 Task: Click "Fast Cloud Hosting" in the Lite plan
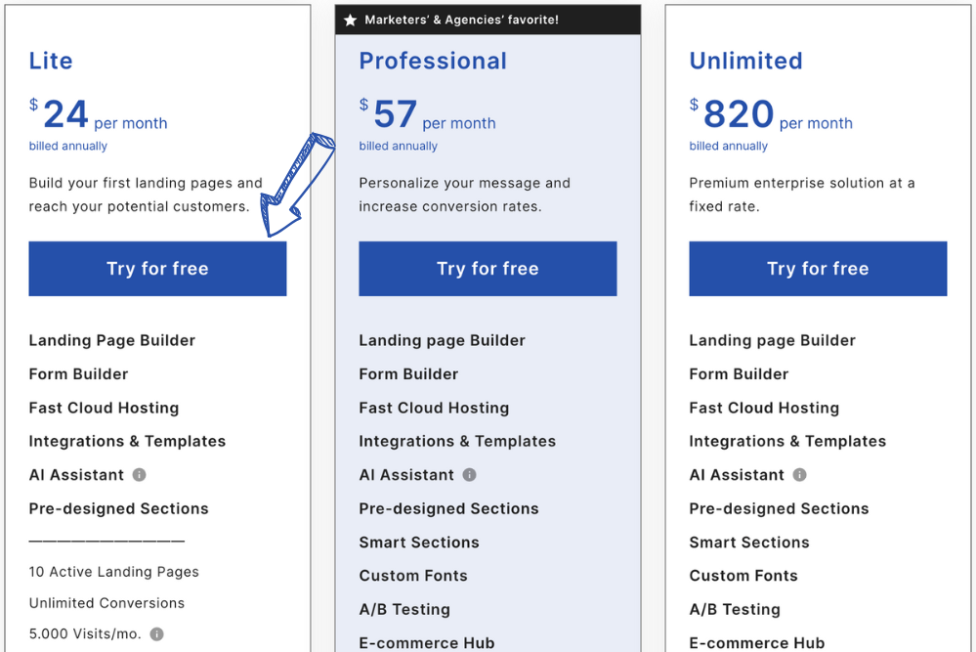pos(104,408)
